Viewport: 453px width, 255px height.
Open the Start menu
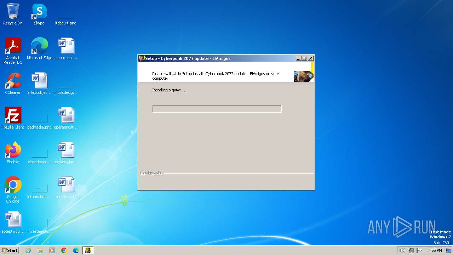[x=10, y=250]
